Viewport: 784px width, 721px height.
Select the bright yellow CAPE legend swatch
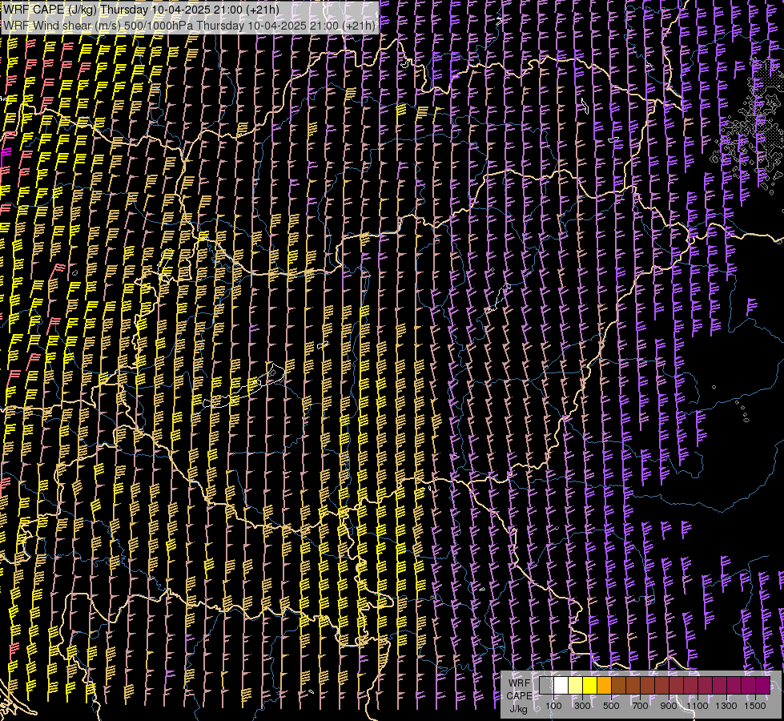[x=590, y=685]
